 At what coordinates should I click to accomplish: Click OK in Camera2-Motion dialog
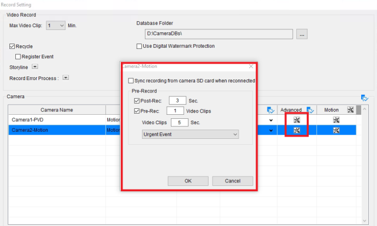pyautogui.click(x=188, y=181)
